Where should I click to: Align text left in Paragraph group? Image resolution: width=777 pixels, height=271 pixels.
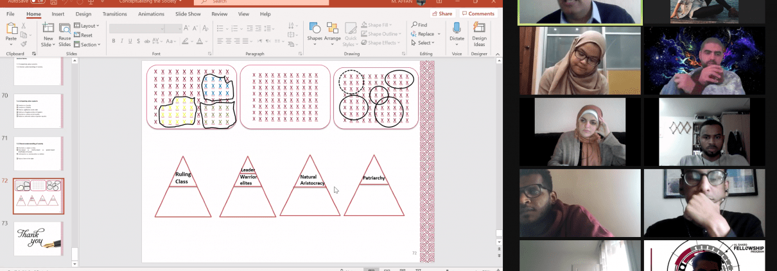220,41
